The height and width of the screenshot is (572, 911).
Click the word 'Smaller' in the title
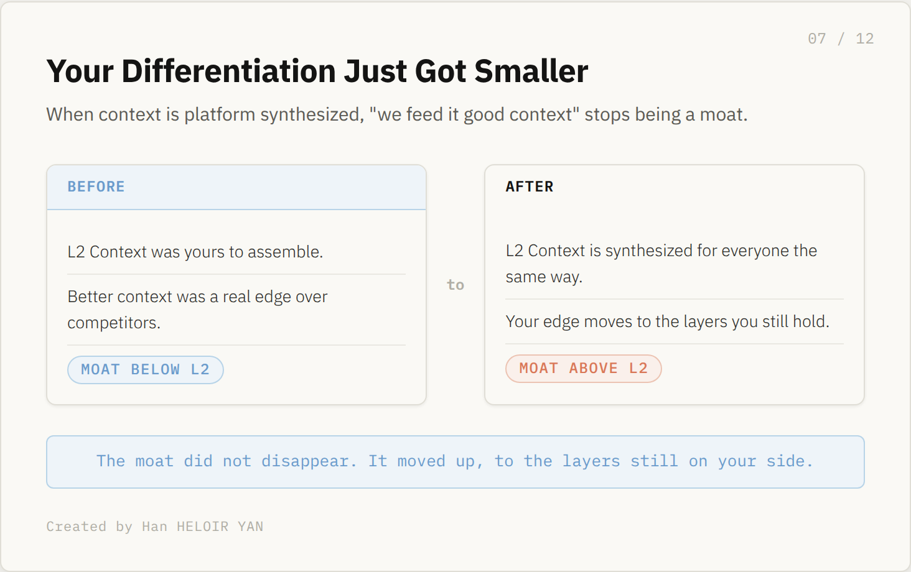[531, 71]
